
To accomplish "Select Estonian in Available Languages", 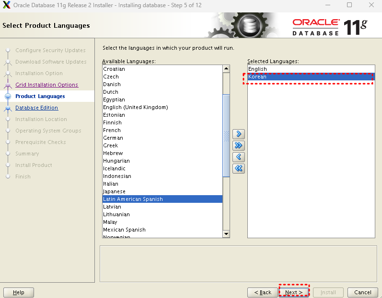I will [162, 115].
